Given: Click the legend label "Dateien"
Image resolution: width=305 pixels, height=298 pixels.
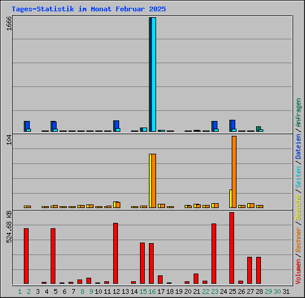Looking at the screenshot, I should point(298,147).
